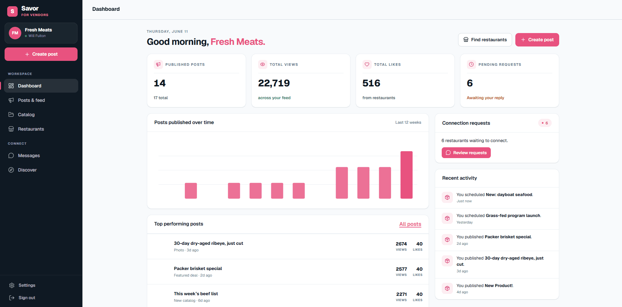Screen dimensions: 622x307
Task: Click the header Create post button
Action: click(x=537, y=40)
